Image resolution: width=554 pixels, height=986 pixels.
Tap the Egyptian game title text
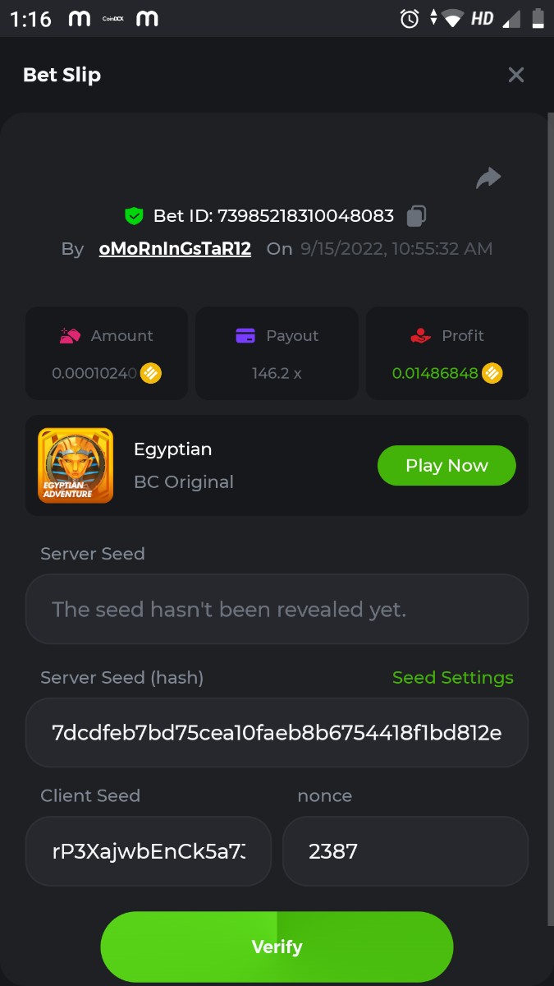(x=173, y=449)
